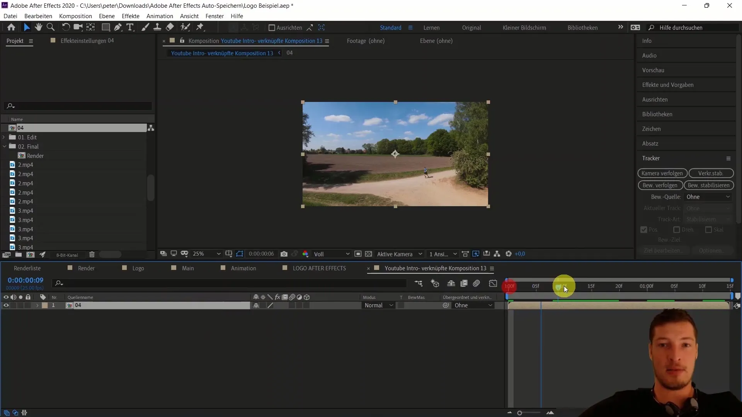
Task: Open the Komposition menu in menu bar
Action: (75, 16)
